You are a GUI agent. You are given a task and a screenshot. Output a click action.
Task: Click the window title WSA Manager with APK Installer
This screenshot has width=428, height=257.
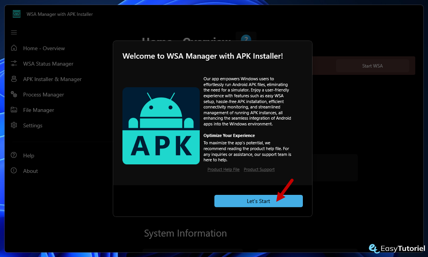(59, 14)
